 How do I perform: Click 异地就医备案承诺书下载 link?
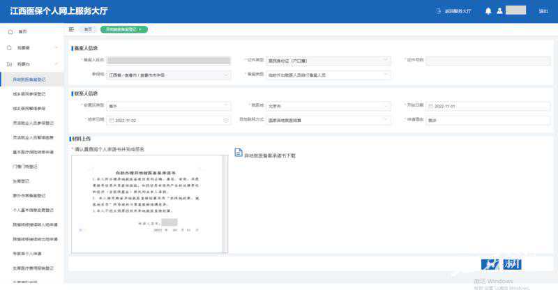(x=270, y=155)
